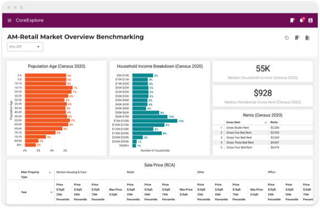Open the notifications bell

point(302,20)
